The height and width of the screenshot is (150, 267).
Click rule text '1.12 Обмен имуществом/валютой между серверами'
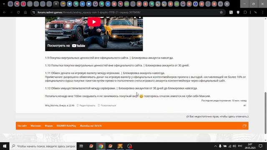81,88
